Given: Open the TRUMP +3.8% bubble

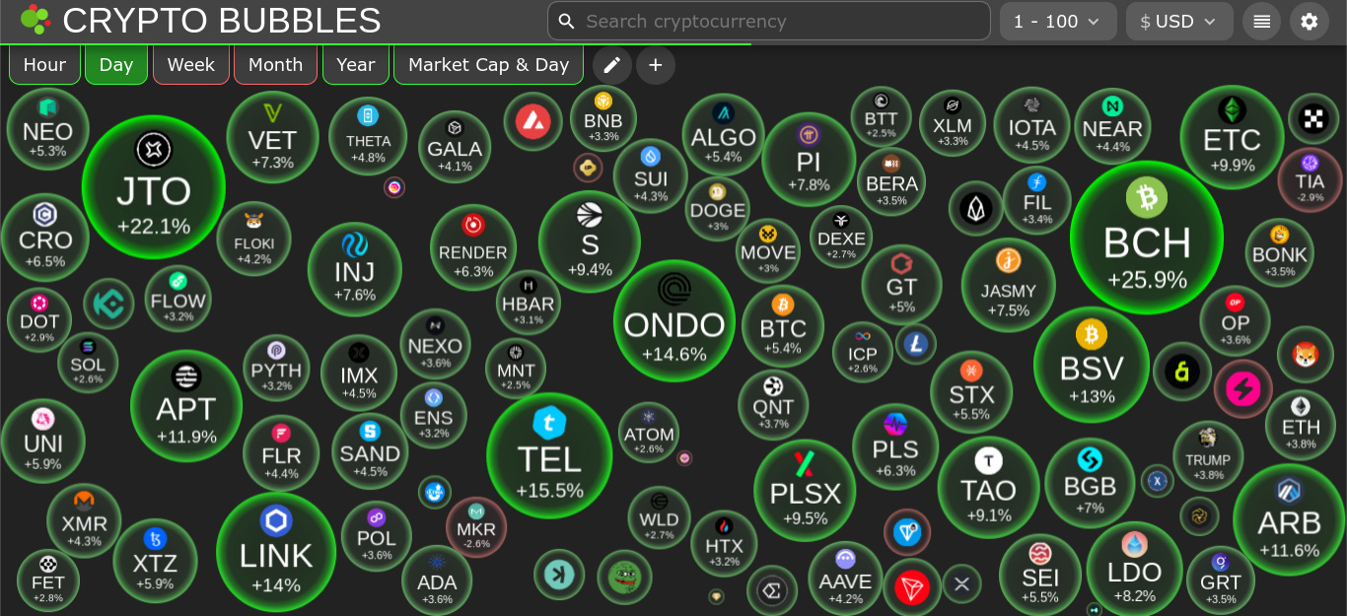Looking at the screenshot, I should tap(1208, 455).
